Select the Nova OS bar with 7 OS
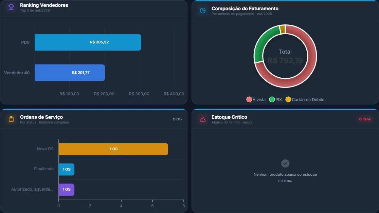Viewport: 379px width, 213px height. 113,149
